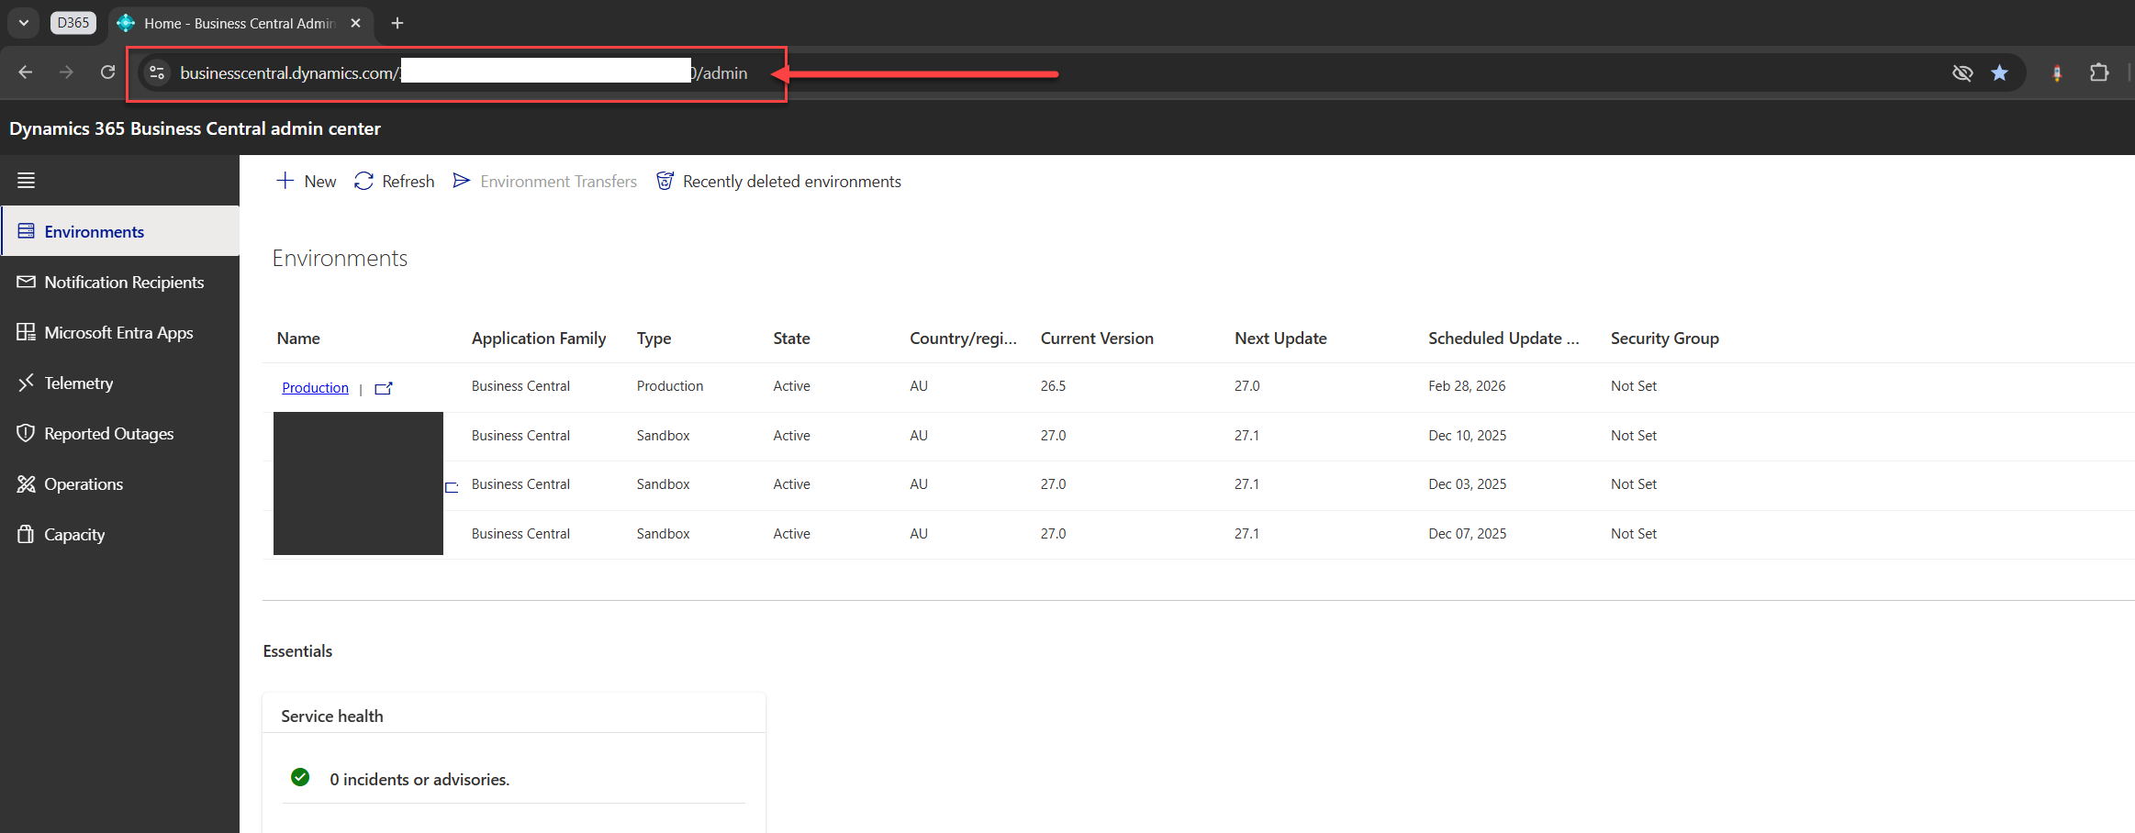This screenshot has height=833, width=2135.
Task: Click the browser forward arrow
Action: pyautogui.click(x=66, y=72)
